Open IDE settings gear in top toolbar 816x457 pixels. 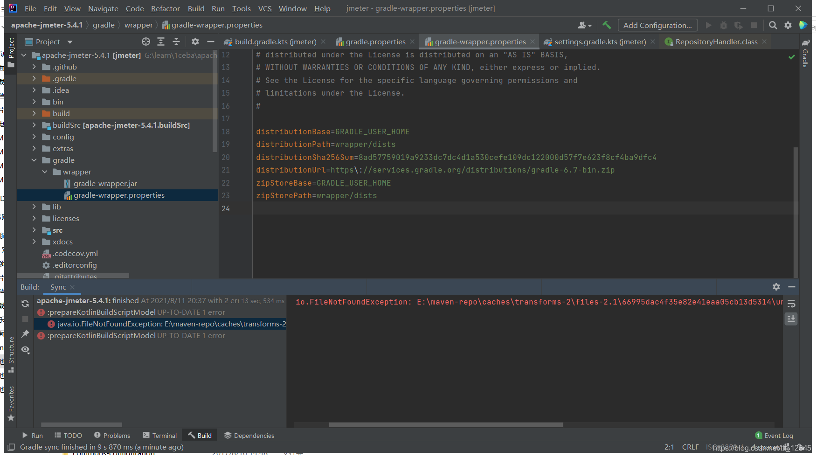[x=788, y=25]
